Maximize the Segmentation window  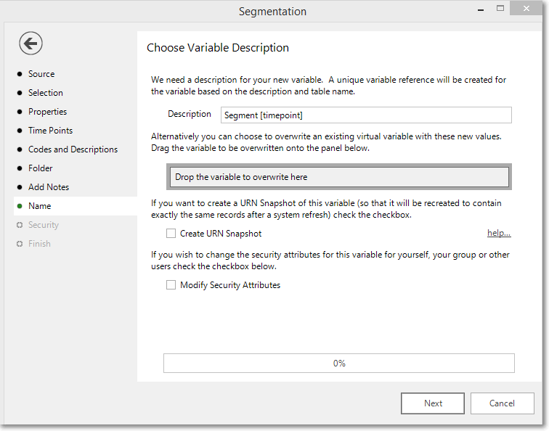[500, 9]
